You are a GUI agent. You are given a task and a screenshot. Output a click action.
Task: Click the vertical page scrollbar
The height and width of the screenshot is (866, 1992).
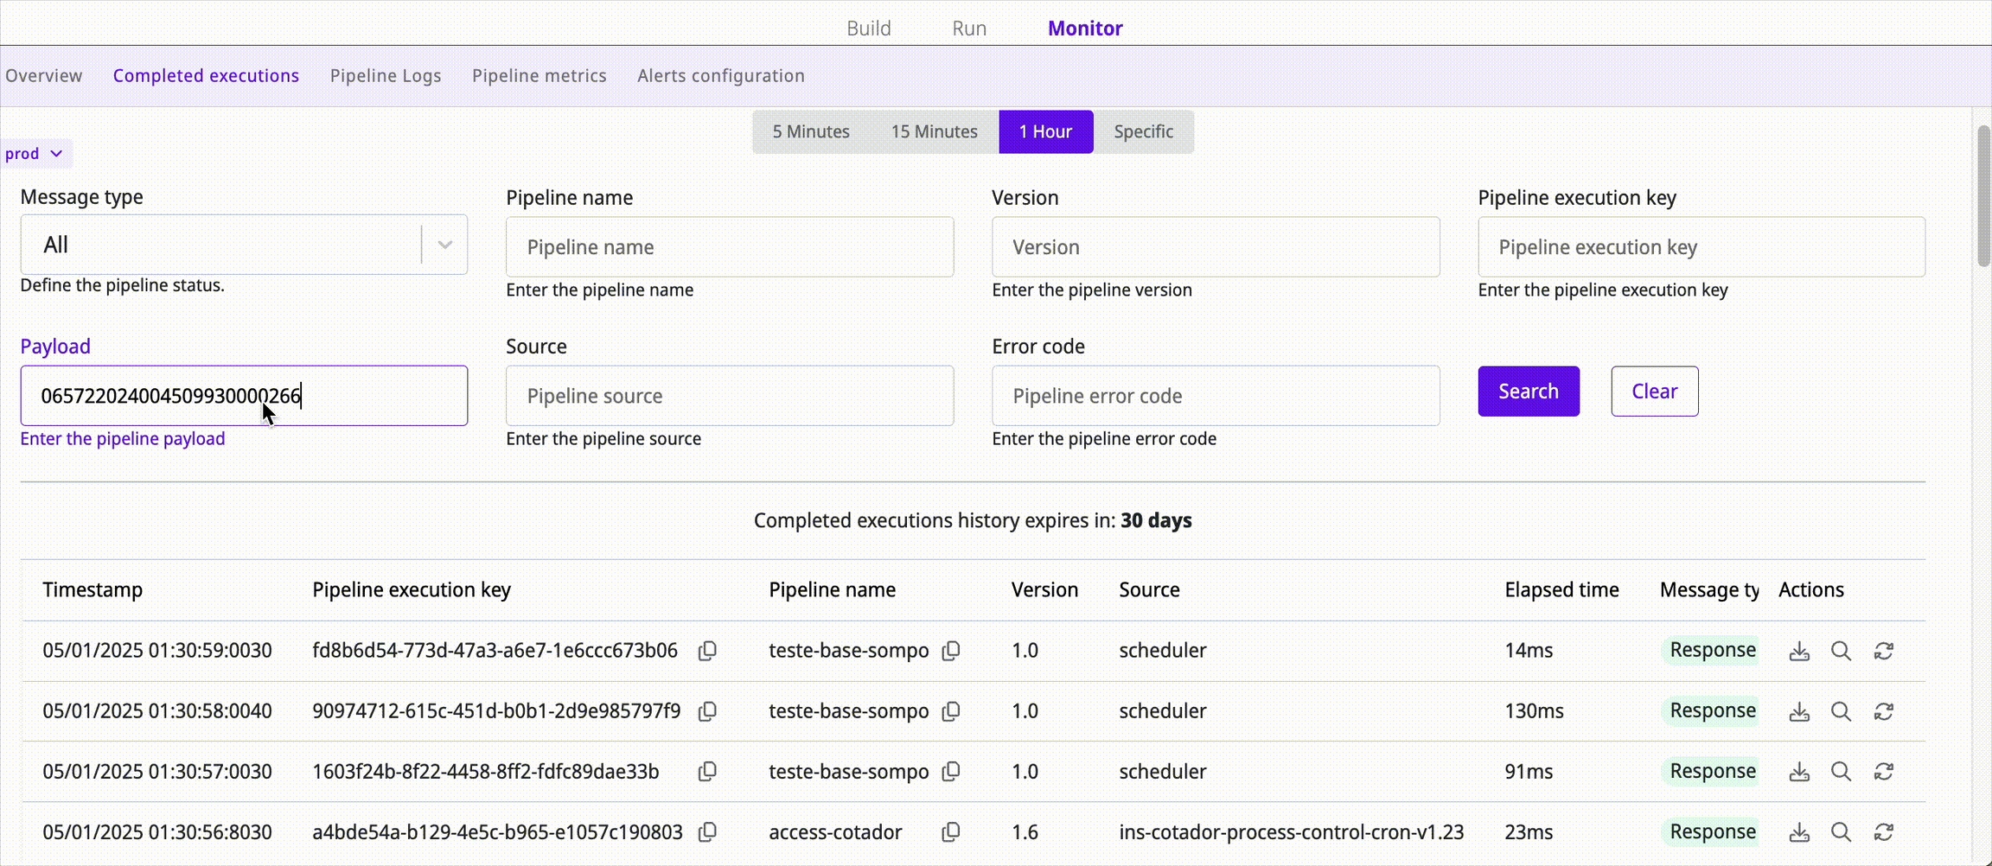point(1983,197)
